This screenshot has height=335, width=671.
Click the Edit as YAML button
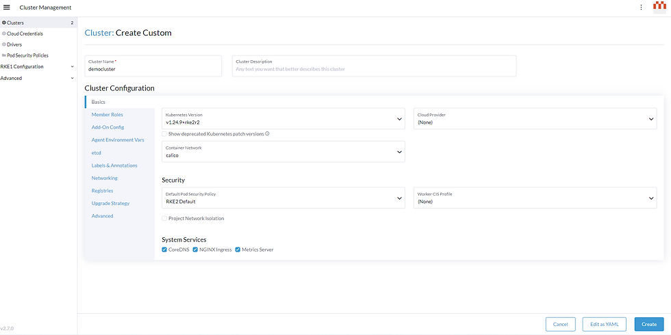pos(605,324)
